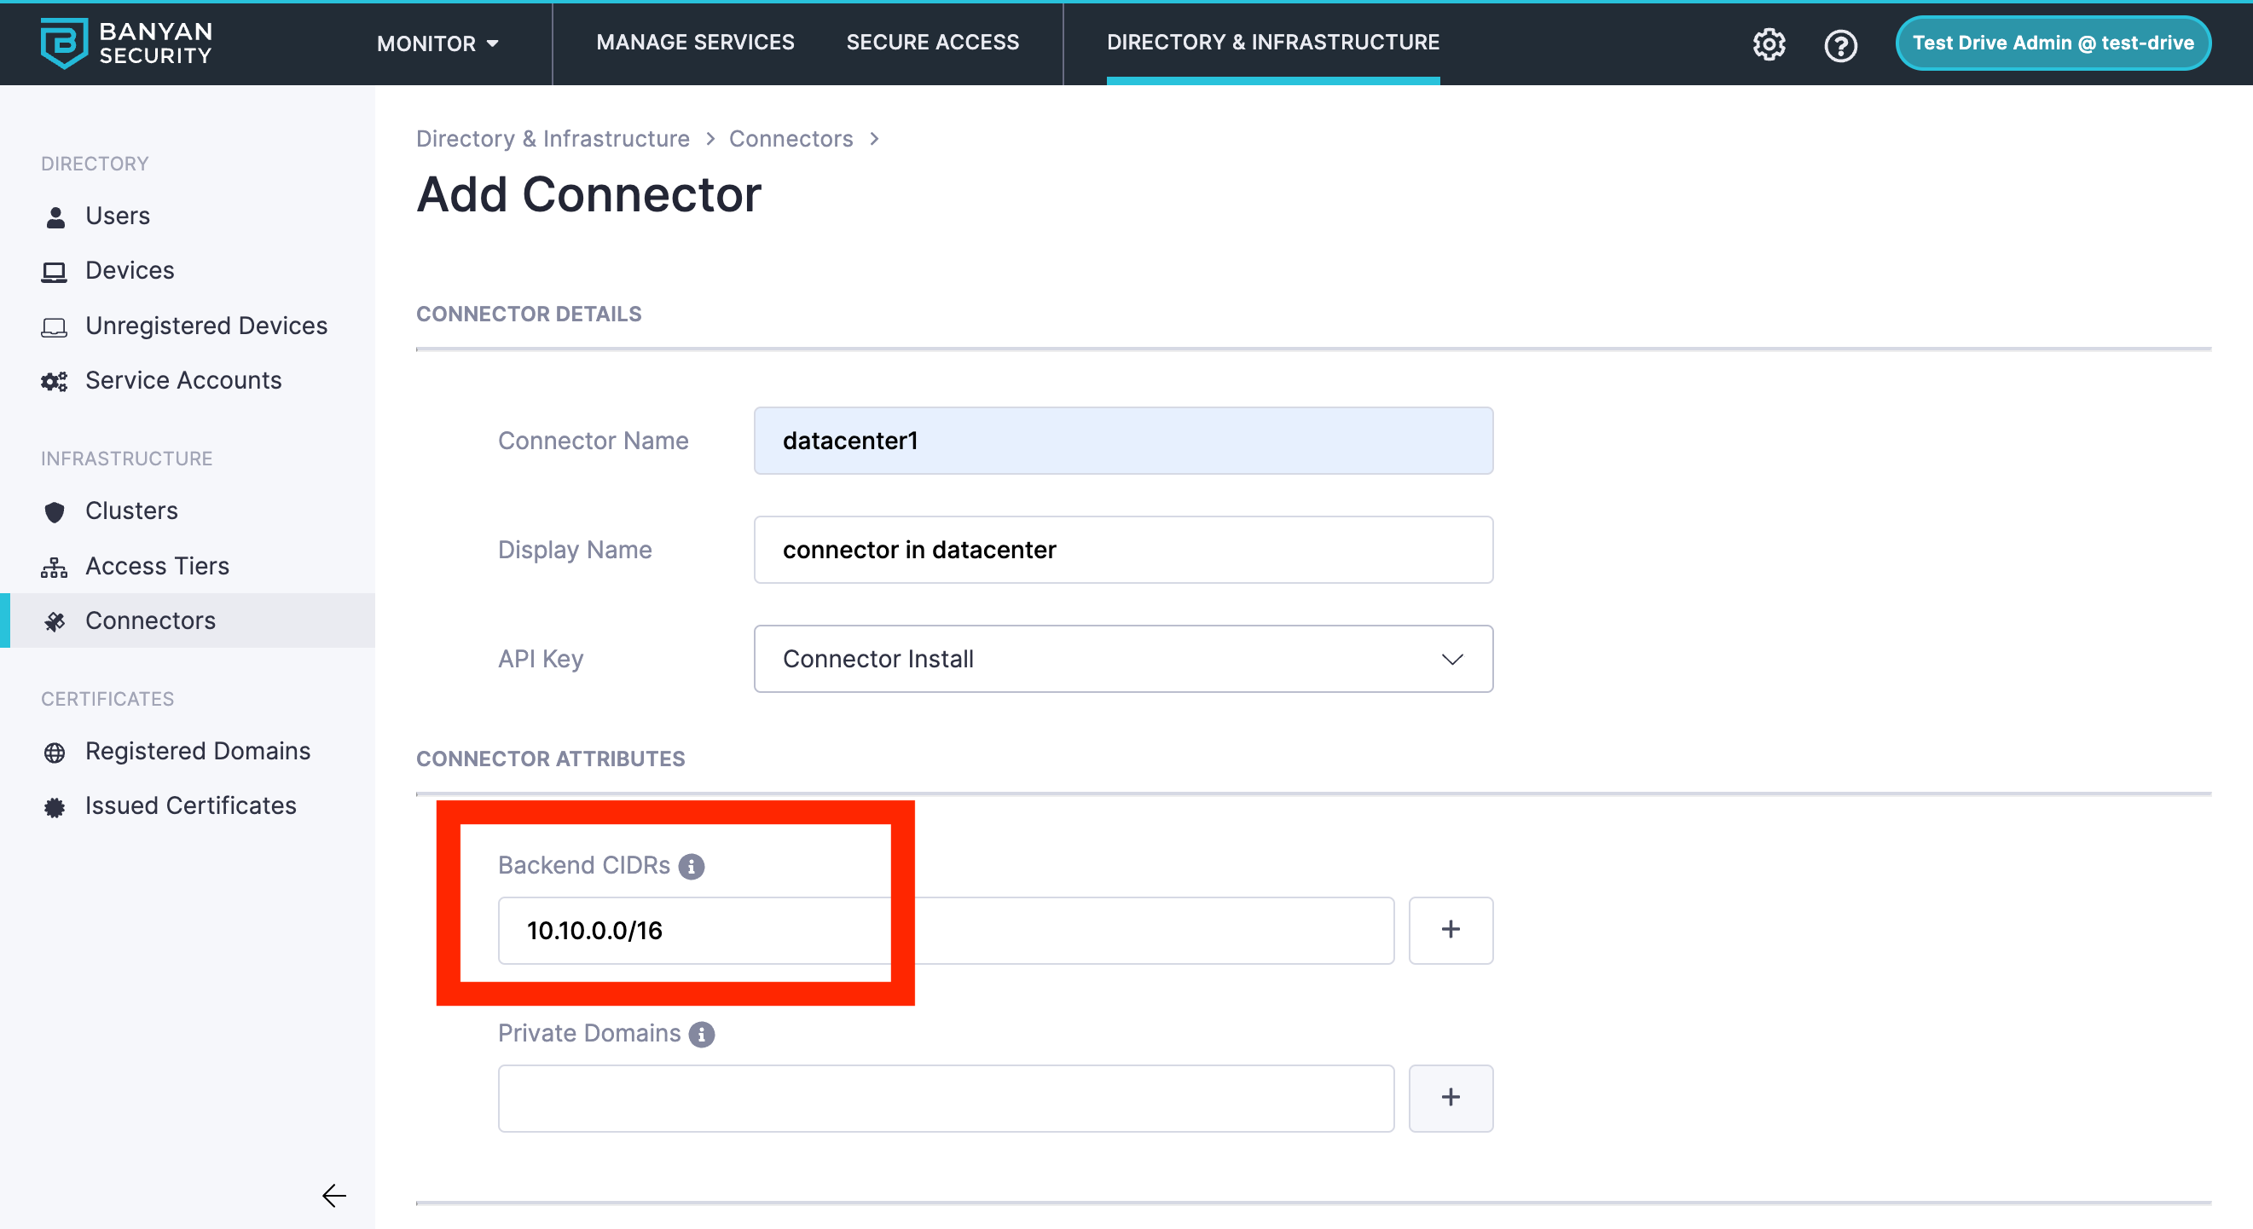The image size is (2253, 1229).
Task: Focus the Backend CIDRs input
Action: (946, 930)
